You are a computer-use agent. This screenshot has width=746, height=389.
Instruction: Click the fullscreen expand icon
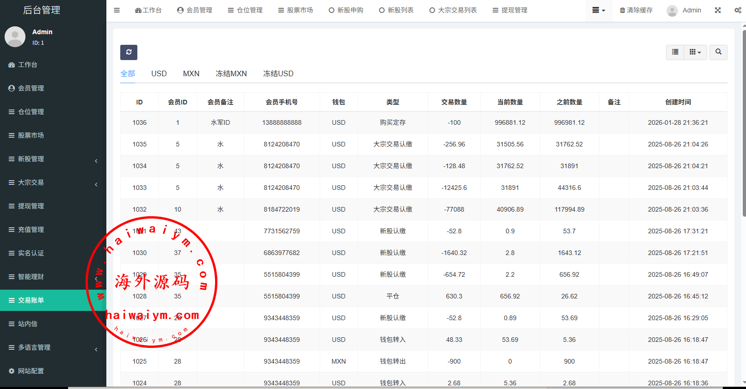pyautogui.click(x=718, y=10)
